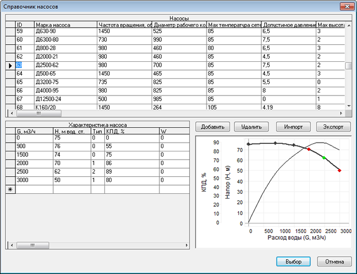357x274 pixels.
Task: Click the Добавить button
Action: (x=211, y=127)
